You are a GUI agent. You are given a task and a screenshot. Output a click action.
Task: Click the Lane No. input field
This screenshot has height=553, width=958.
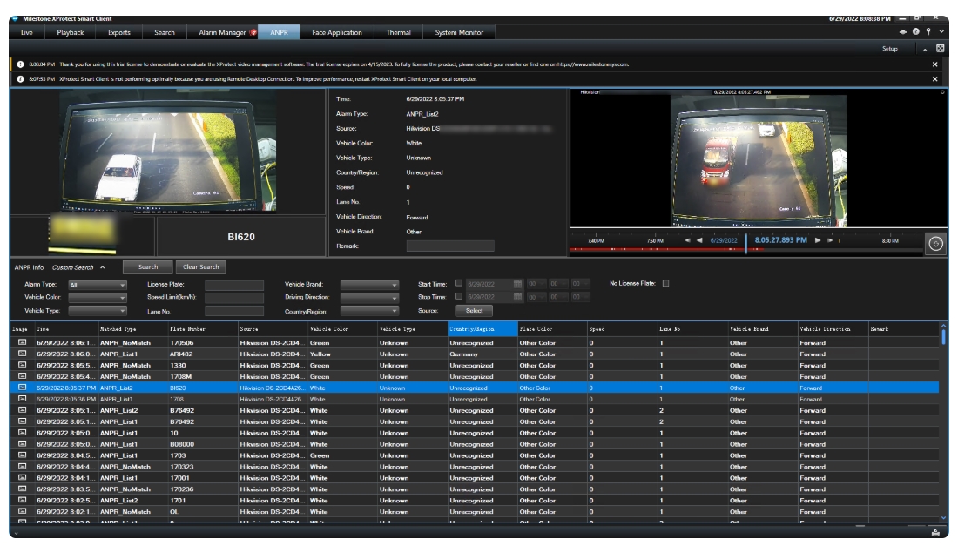click(x=234, y=311)
